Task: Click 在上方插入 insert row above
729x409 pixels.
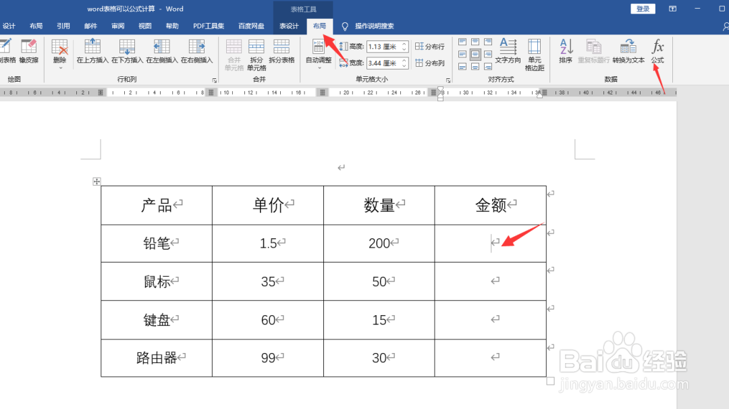Action: click(92, 51)
